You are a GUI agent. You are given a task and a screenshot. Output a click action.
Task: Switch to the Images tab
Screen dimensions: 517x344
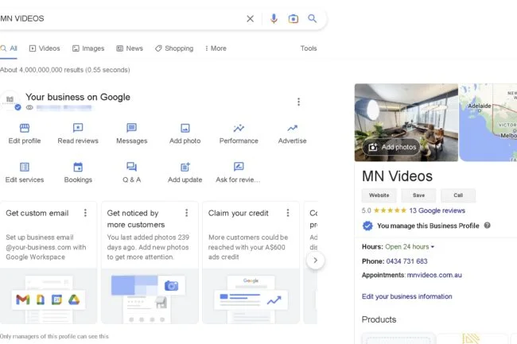click(x=88, y=48)
